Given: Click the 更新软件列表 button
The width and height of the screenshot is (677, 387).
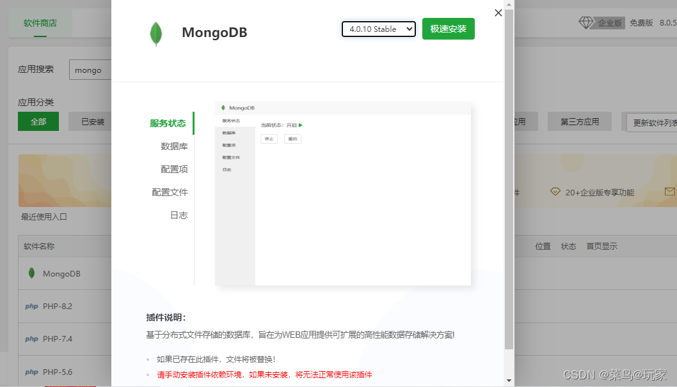Looking at the screenshot, I should point(652,123).
